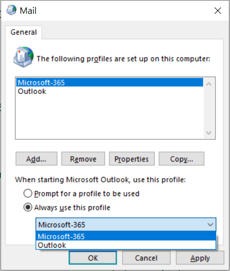Choose Outlook from the dropdown list
The height and width of the screenshot is (271, 230).
126,245
